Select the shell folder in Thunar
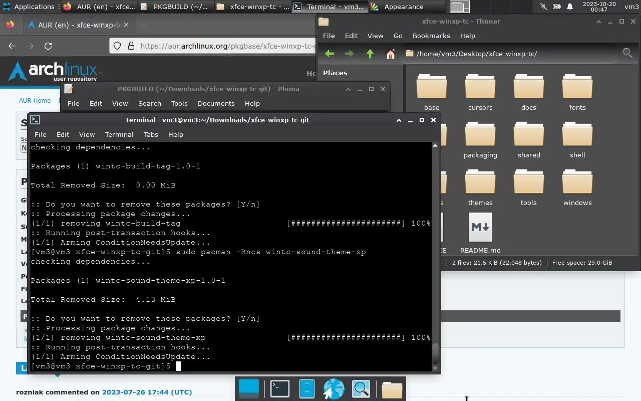 (x=577, y=140)
